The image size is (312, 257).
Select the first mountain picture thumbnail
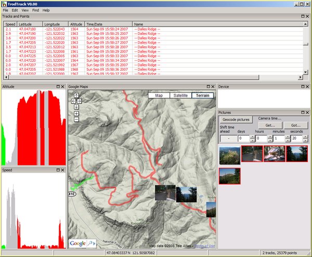(x=229, y=154)
